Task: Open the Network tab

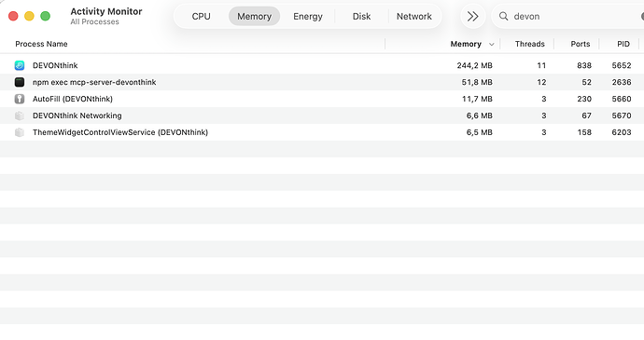Action: pos(414,17)
